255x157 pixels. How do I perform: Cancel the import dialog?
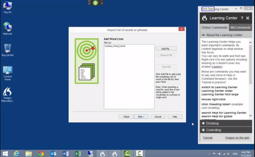click(x=158, y=117)
